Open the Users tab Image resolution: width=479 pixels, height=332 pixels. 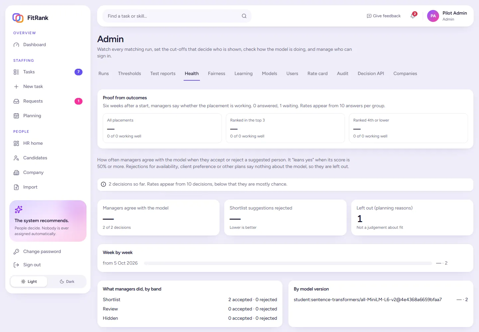pyautogui.click(x=292, y=74)
